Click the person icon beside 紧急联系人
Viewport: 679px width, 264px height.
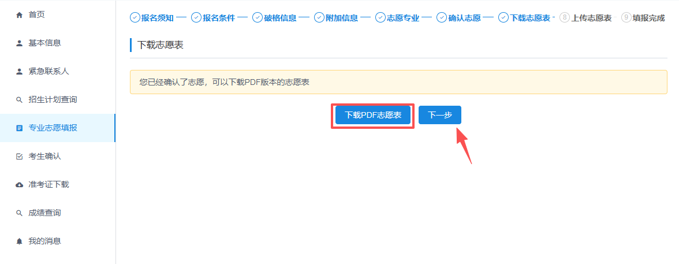pyautogui.click(x=20, y=71)
